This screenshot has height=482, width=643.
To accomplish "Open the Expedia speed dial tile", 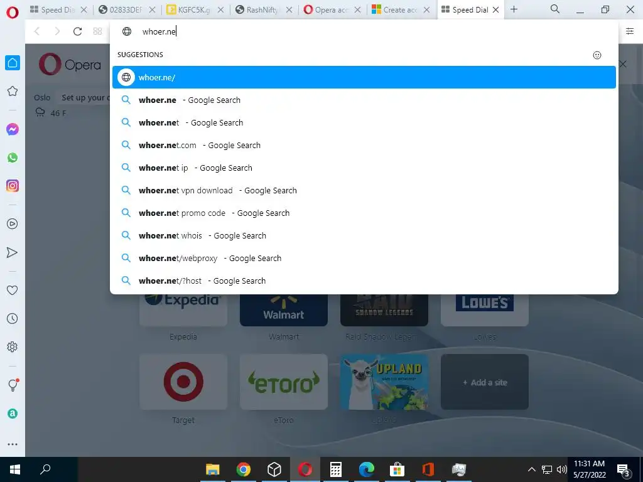I will click(x=183, y=310).
